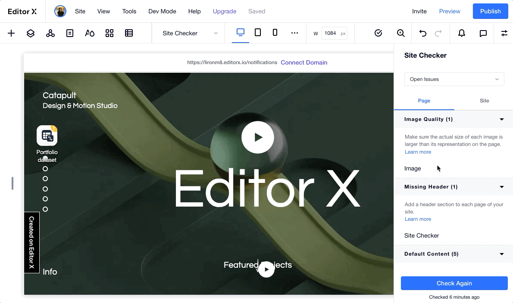
Task: Click the Saved status text
Action: pos(257,11)
